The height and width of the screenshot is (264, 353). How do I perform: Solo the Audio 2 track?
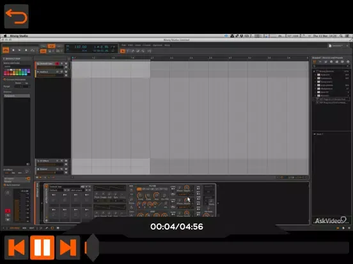(x=61, y=72)
